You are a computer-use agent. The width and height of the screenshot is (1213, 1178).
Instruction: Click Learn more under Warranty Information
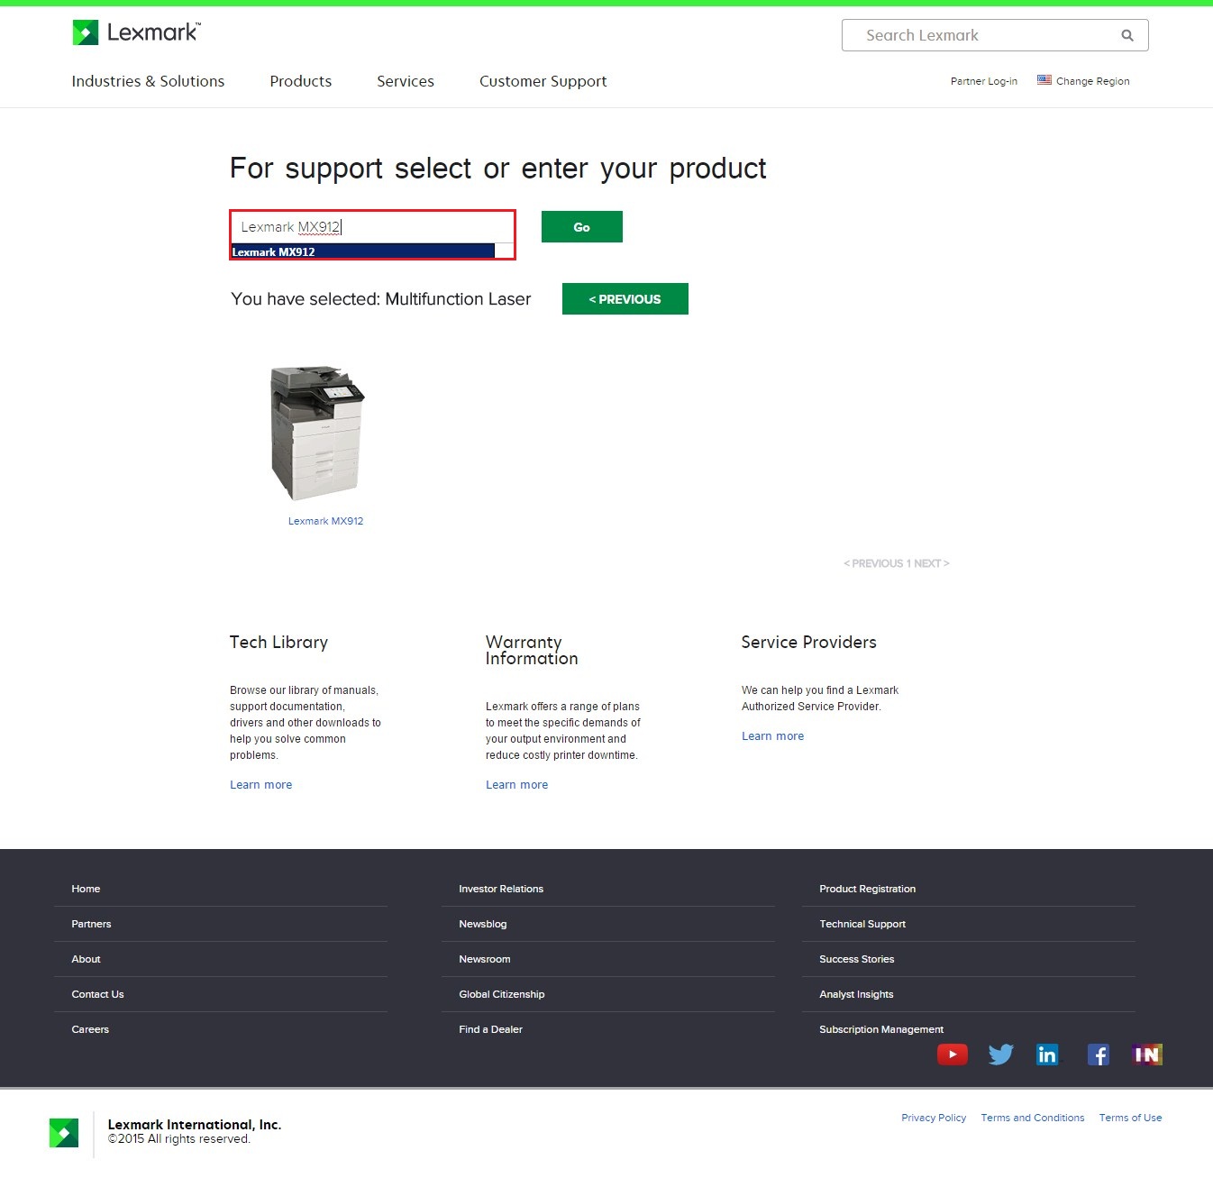517,785
